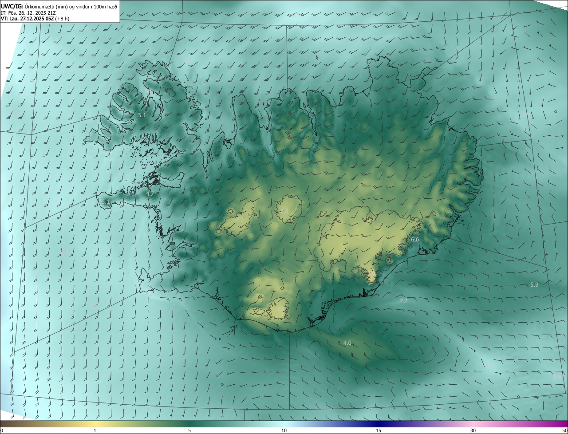Click the '50' tick label on the color scale
The image size is (568, 434).
564,430
